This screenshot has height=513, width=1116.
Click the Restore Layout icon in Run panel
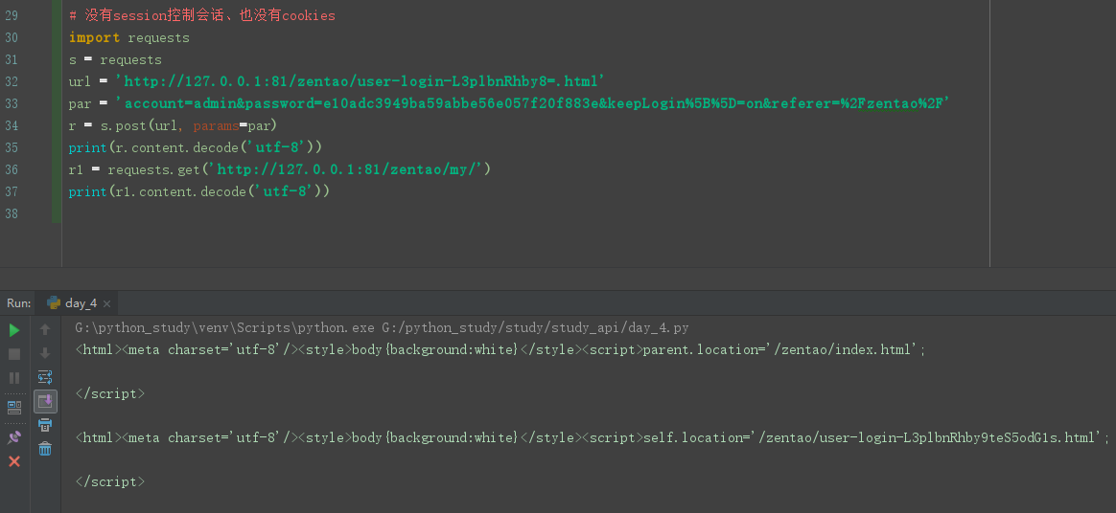(x=14, y=407)
